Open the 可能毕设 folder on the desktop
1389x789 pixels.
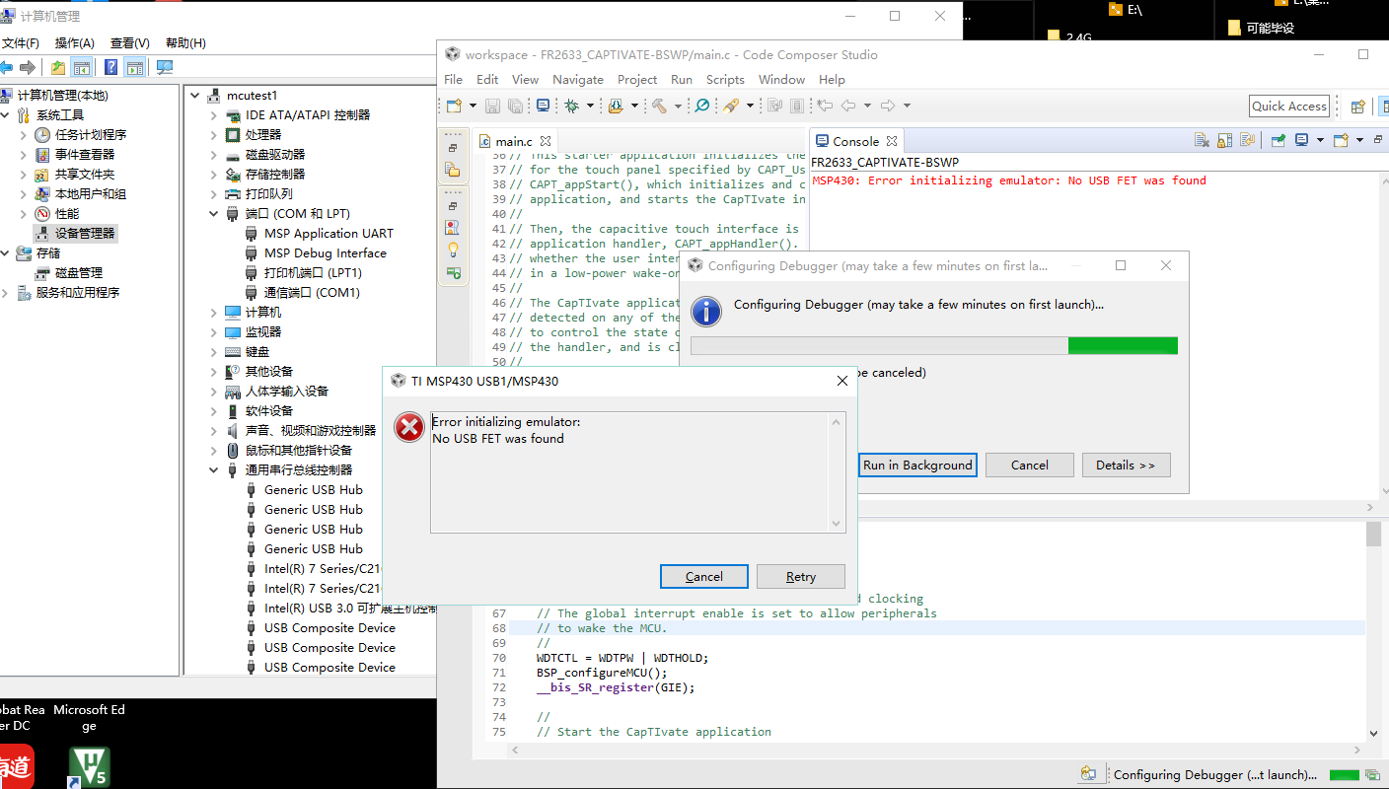(x=1261, y=28)
